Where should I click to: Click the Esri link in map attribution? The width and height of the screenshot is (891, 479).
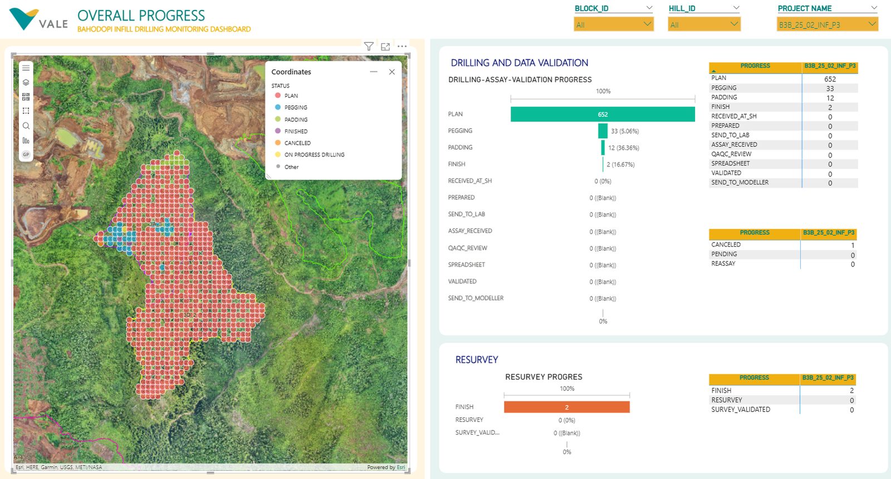401,467
